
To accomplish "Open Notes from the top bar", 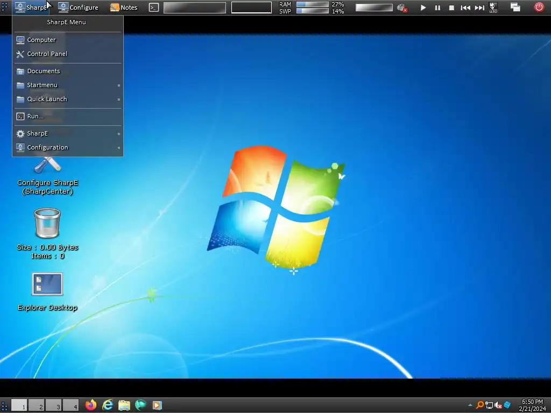I will point(124,8).
